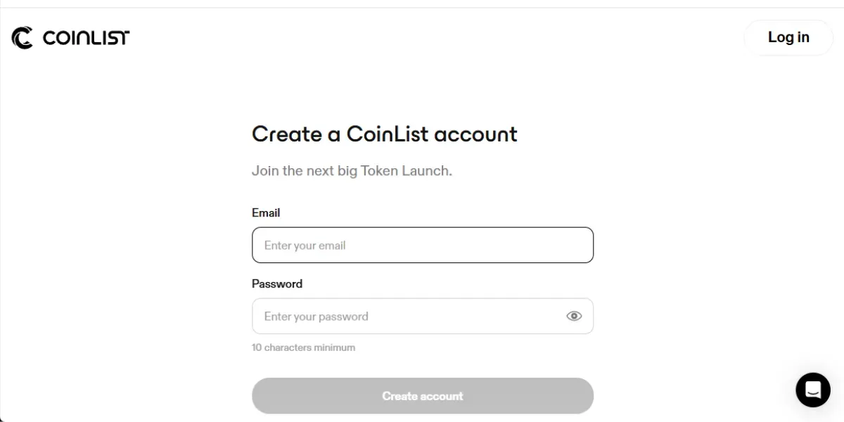
Task: Focus the Password input field
Action: pyautogui.click(x=423, y=316)
